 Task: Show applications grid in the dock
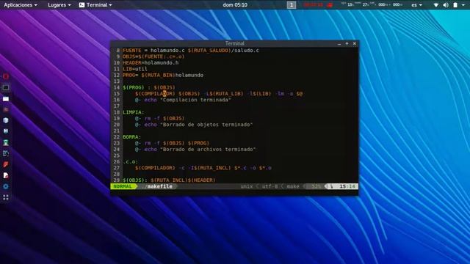[x=6, y=197]
